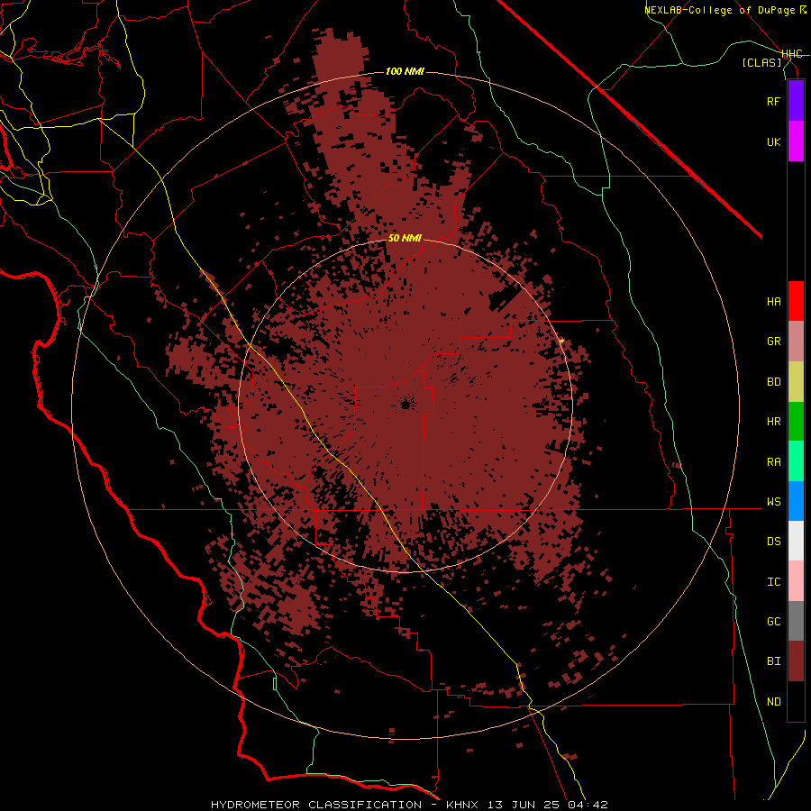Click the DS legend label
The image size is (811, 811).
[x=773, y=541]
